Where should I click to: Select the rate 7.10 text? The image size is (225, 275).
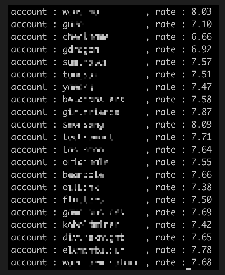[x=201, y=24]
